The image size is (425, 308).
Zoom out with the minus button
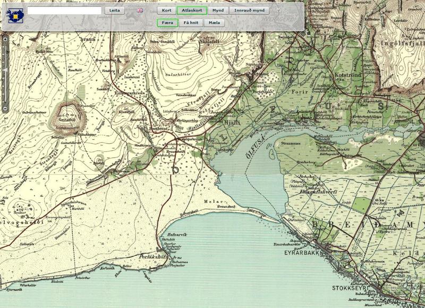(5, 109)
